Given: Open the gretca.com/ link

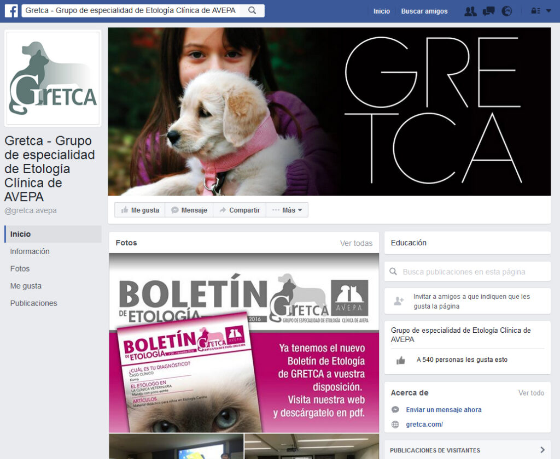Looking at the screenshot, I should point(424,425).
